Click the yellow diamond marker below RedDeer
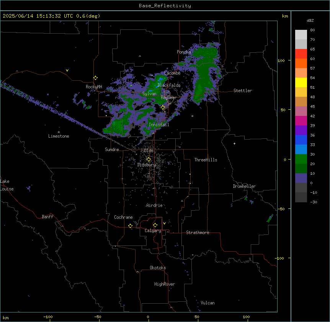 [163, 107]
